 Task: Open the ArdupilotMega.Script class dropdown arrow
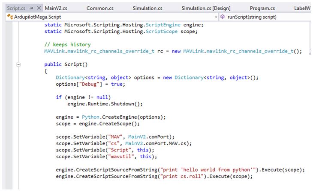click(x=216, y=17)
